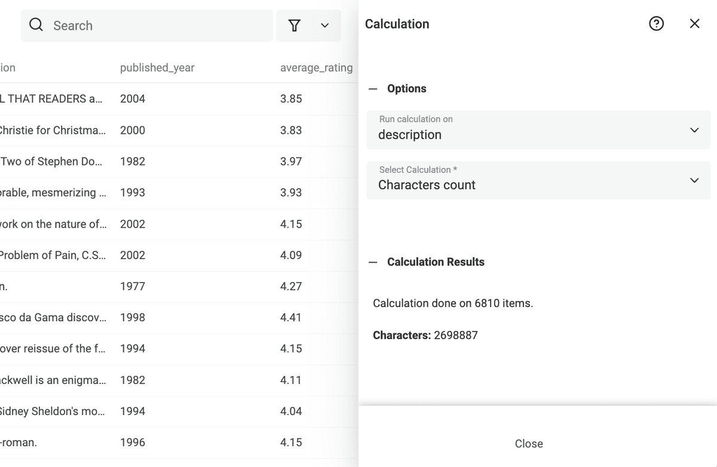
Task: Open the 'Run calculation on' dropdown
Action: click(538, 130)
